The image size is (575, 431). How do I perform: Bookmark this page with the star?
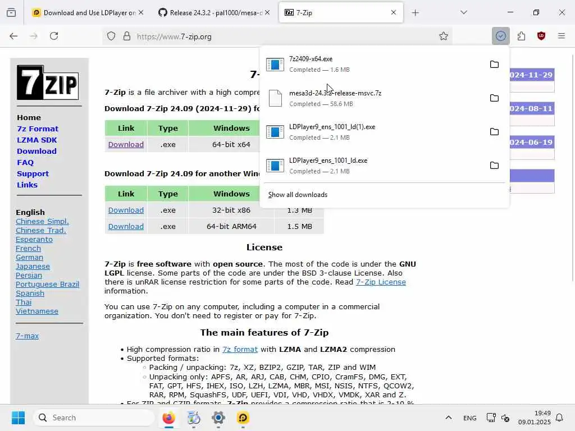[x=444, y=36]
